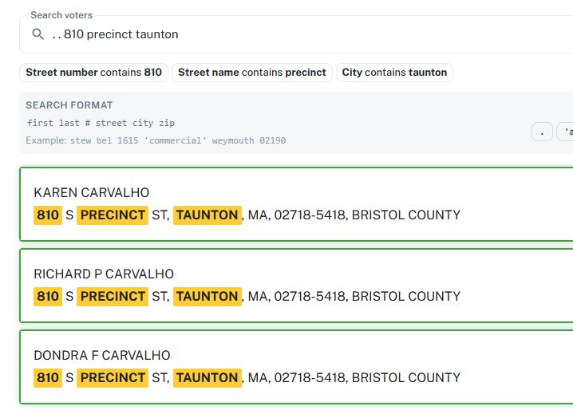Open Karen Carvalho's voter record
This screenshot has width=573, height=410.
[x=91, y=192]
